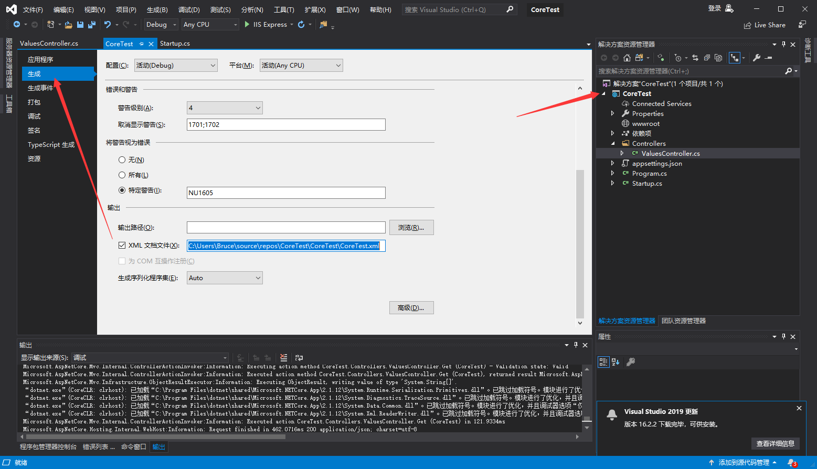Click the Open File folder icon
This screenshot has width=817, height=469.
(x=69, y=24)
